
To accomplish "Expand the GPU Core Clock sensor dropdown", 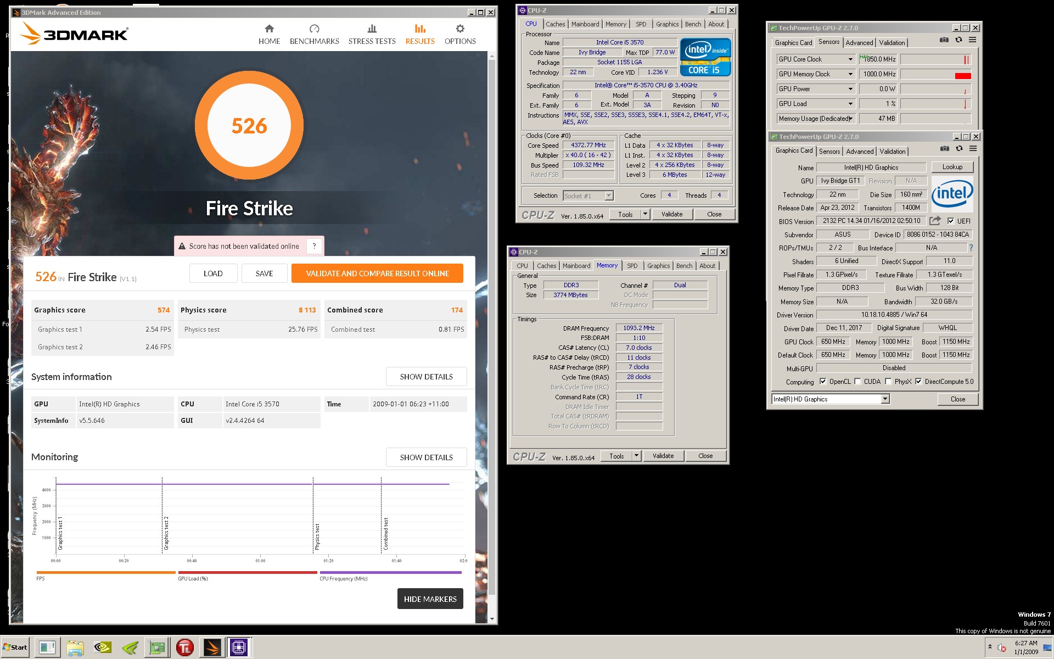I will point(850,59).
